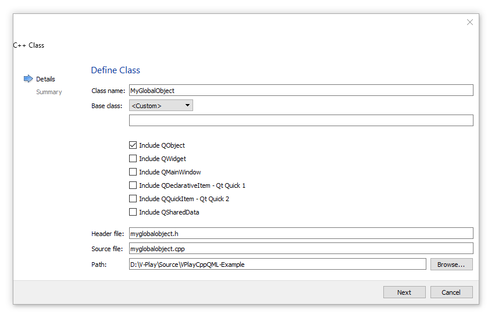Screen dimensions: 495x318
Task: Enable Include QWidget checkbox
Action: click(133, 158)
